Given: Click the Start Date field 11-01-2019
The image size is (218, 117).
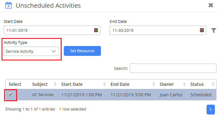Looking at the screenshot, I should (52, 30).
